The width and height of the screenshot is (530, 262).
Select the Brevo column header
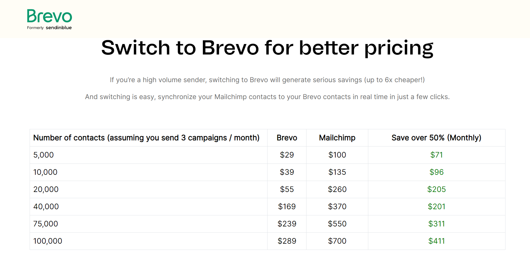coord(287,138)
